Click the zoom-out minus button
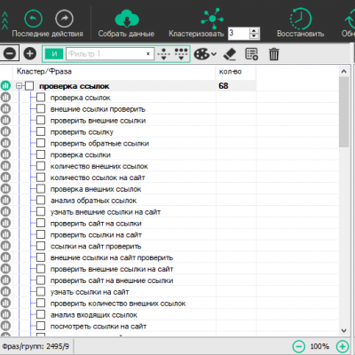Screen dimensions: 355x355 coord(299,346)
